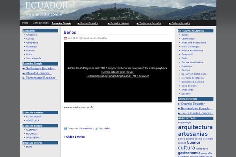The width and height of the screenshot is (236, 157).
Task: Open Galápagos Ecuador ad in left sidebar
Action: tap(39, 69)
